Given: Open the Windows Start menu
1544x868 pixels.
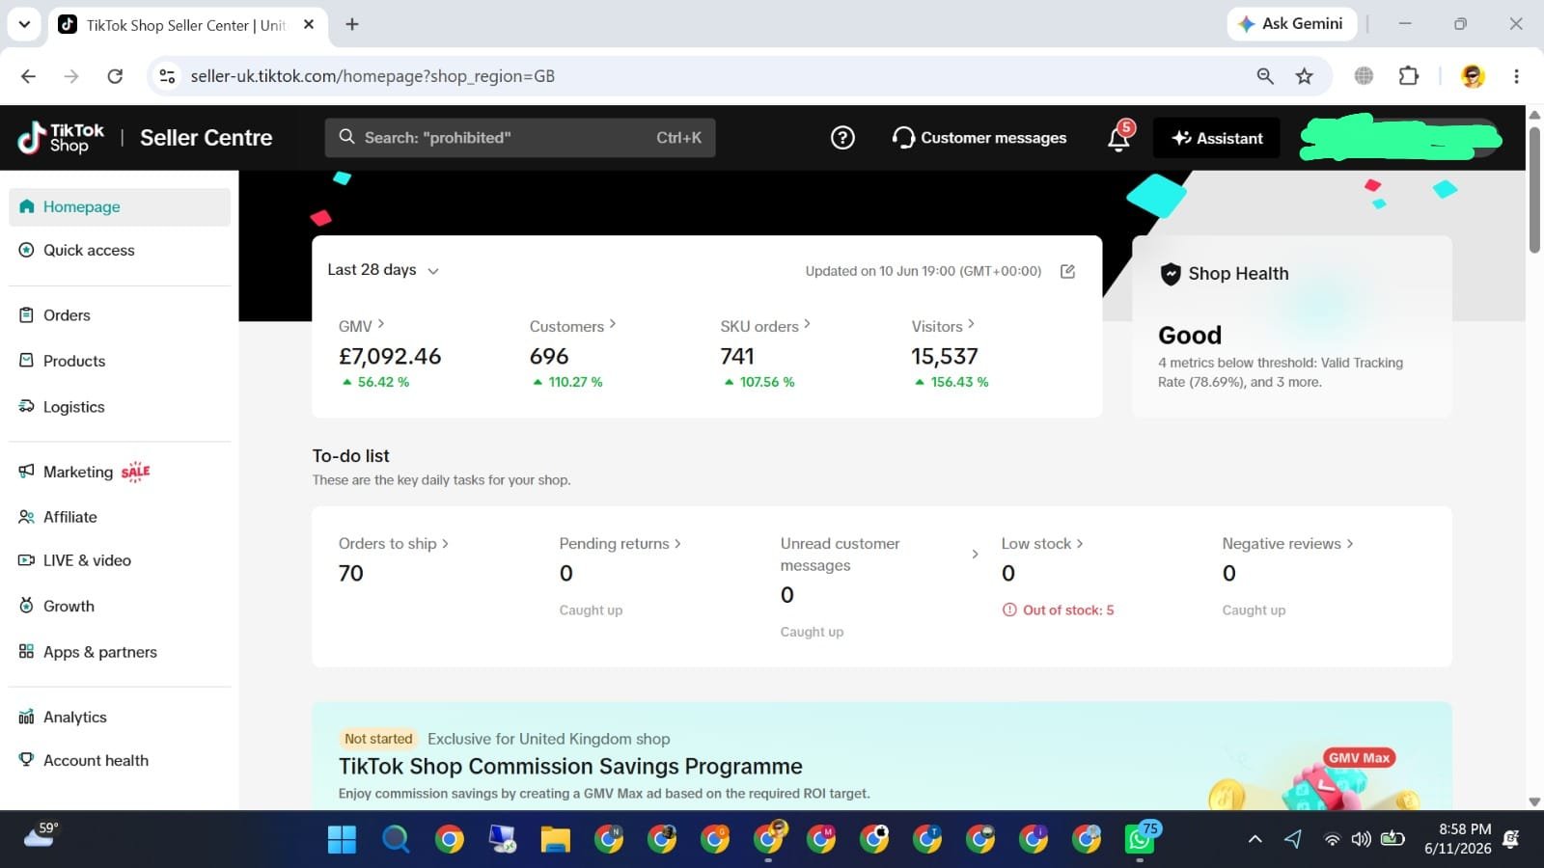Looking at the screenshot, I should [x=342, y=839].
